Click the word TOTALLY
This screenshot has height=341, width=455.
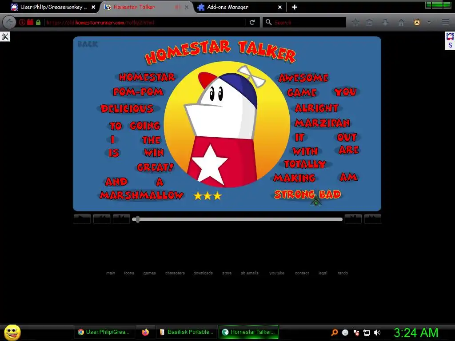305,164
